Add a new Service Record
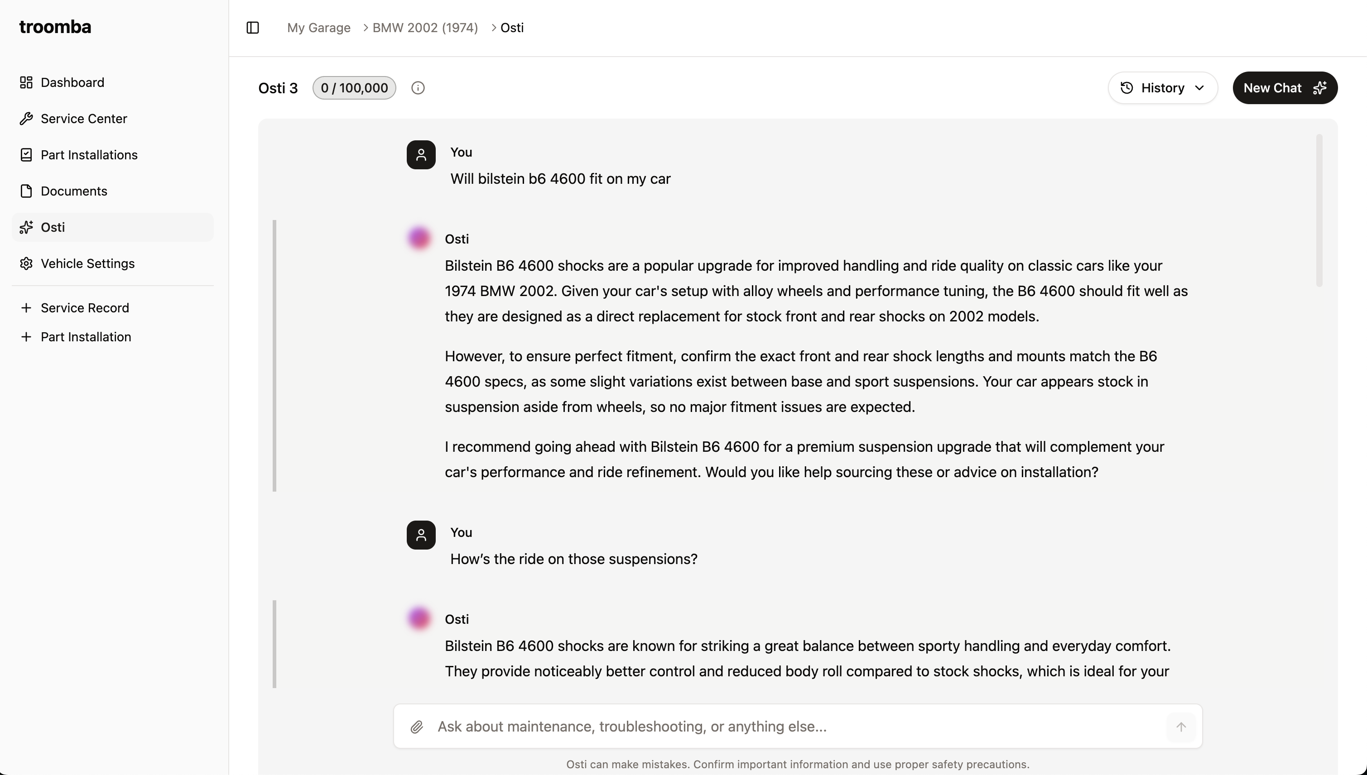The width and height of the screenshot is (1367, 775). [84, 308]
